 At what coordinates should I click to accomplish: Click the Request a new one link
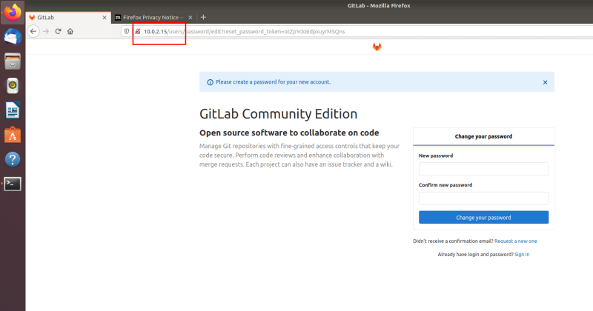pos(515,241)
